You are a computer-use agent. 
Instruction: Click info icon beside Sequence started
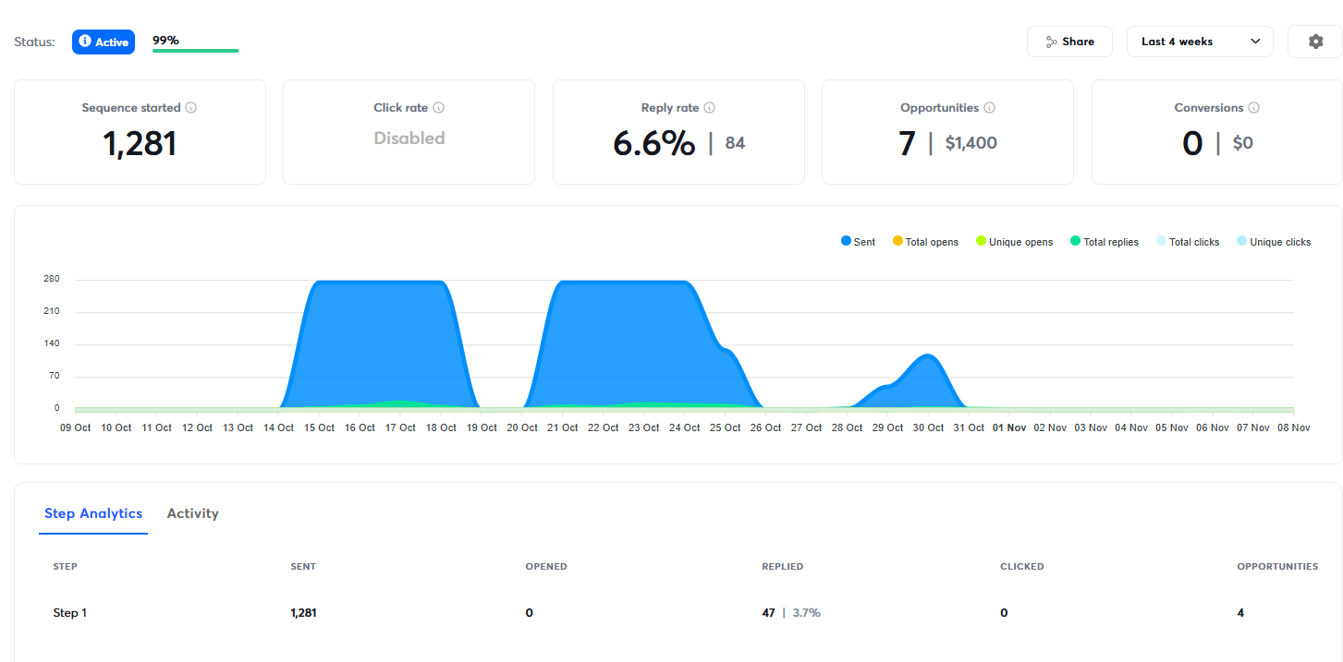coord(191,108)
